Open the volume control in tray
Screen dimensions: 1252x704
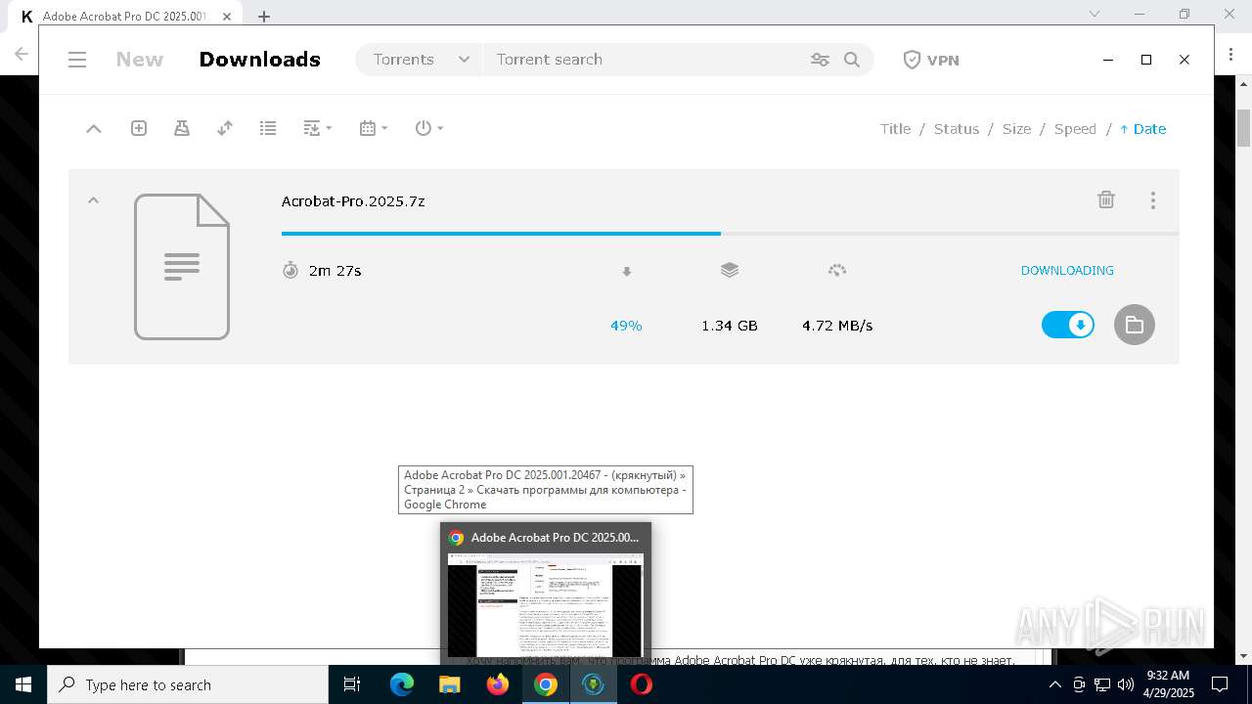pos(1126,684)
